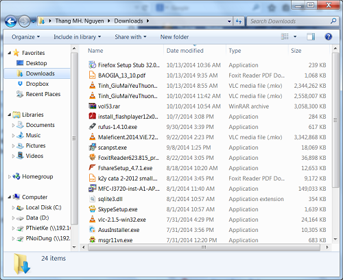Open the recent pages dropdown arrow
The width and height of the screenshot is (343, 280).
point(34,21)
